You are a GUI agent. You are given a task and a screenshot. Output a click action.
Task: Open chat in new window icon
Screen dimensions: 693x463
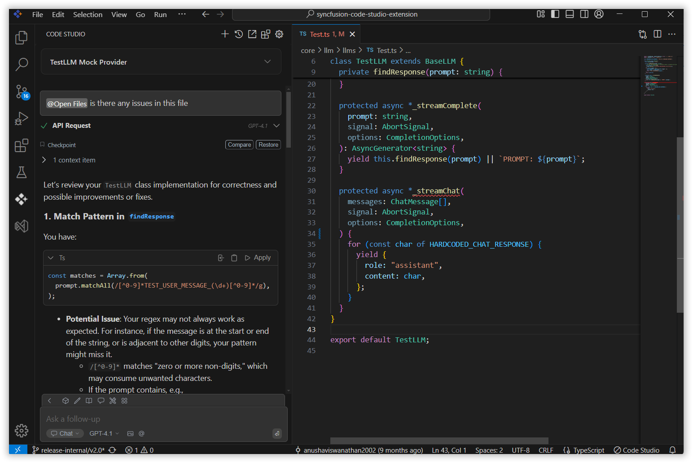tap(252, 34)
